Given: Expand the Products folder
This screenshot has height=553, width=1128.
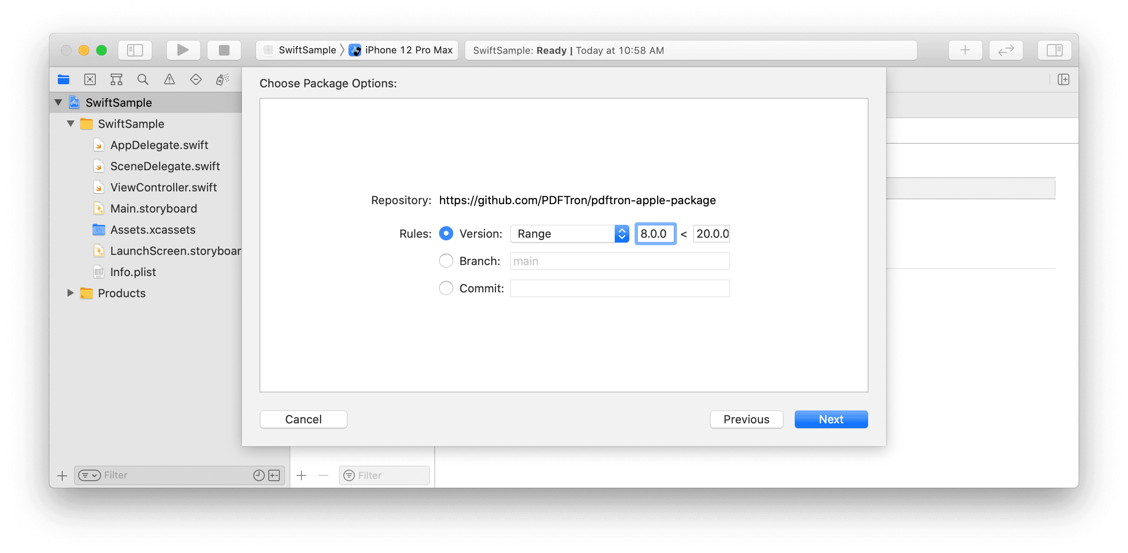Looking at the screenshot, I should click(70, 293).
